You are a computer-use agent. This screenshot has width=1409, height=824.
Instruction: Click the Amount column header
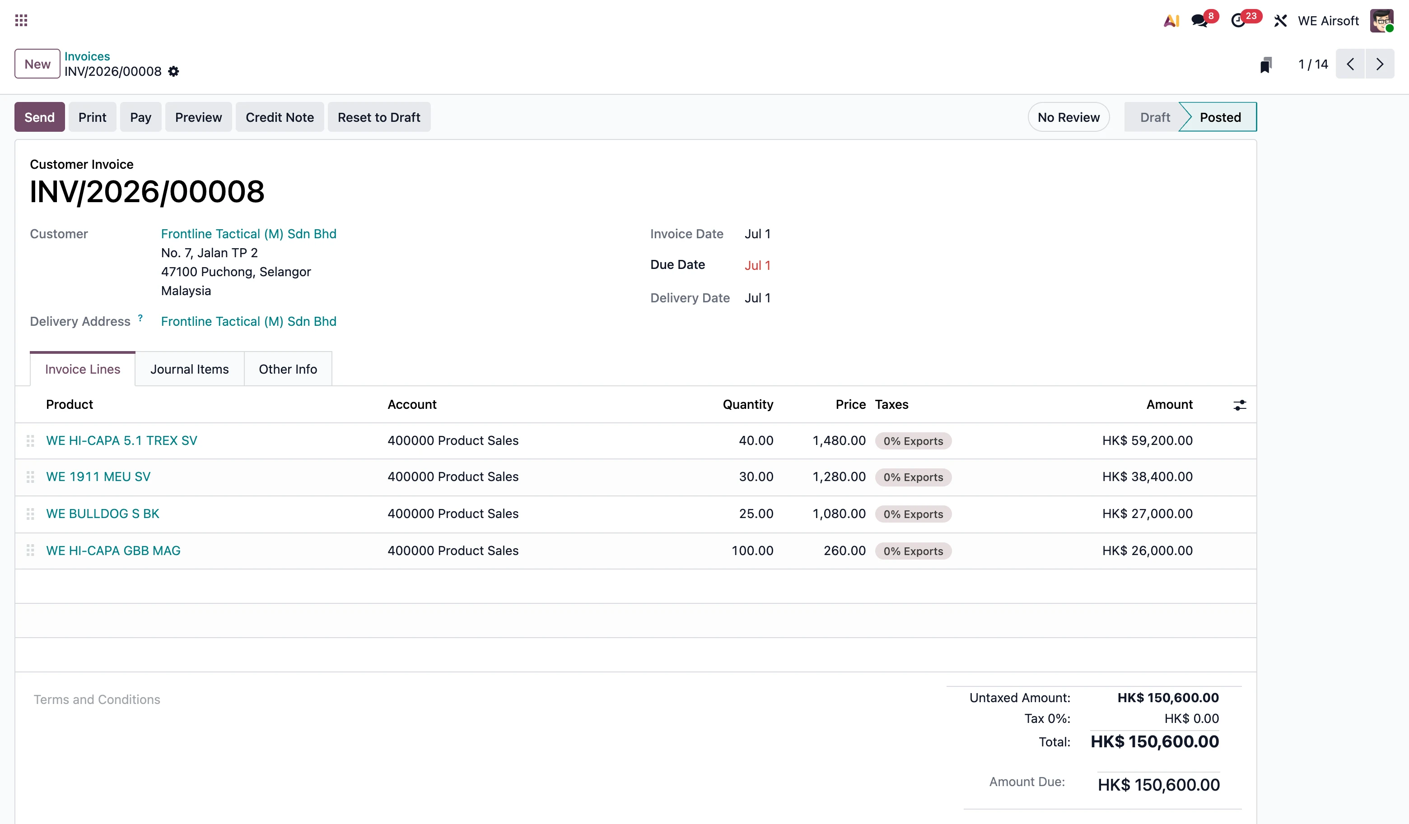1170,404
